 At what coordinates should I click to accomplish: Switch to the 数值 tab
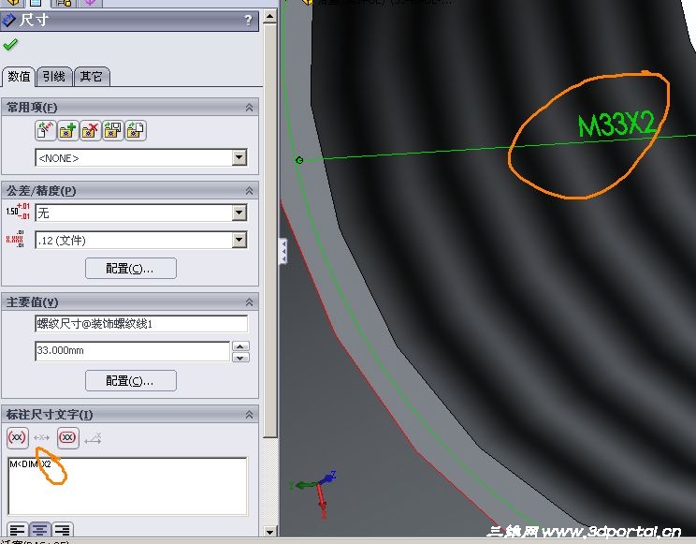(19, 77)
